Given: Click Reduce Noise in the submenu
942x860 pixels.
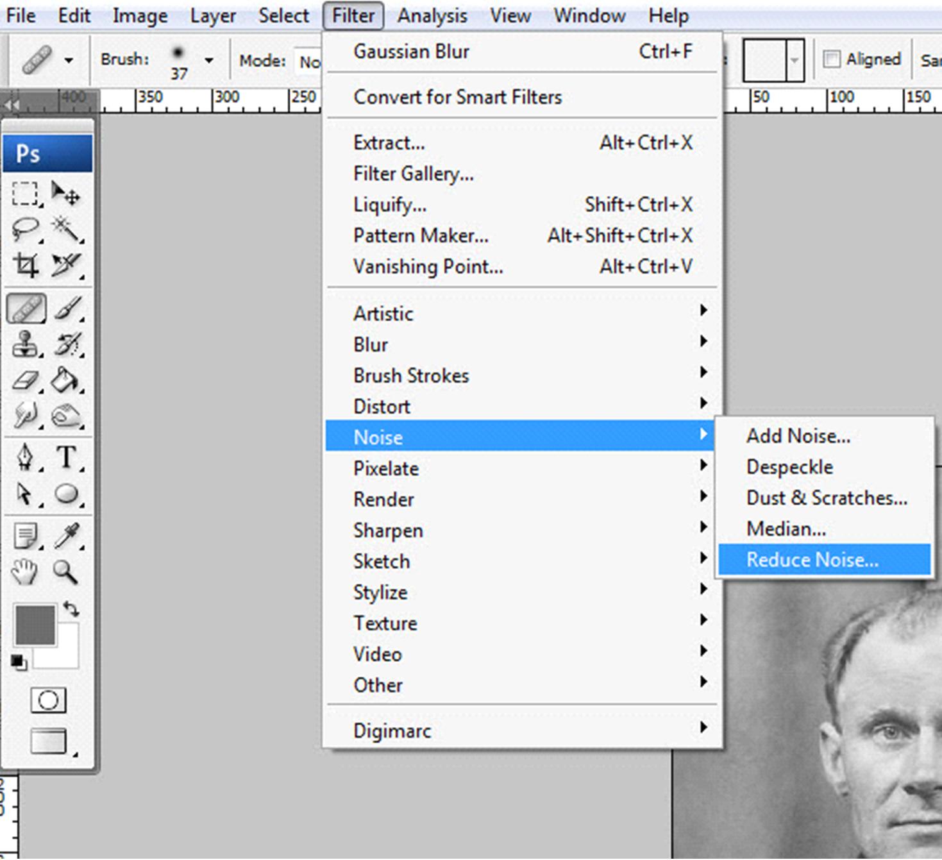Looking at the screenshot, I should click(x=812, y=560).
